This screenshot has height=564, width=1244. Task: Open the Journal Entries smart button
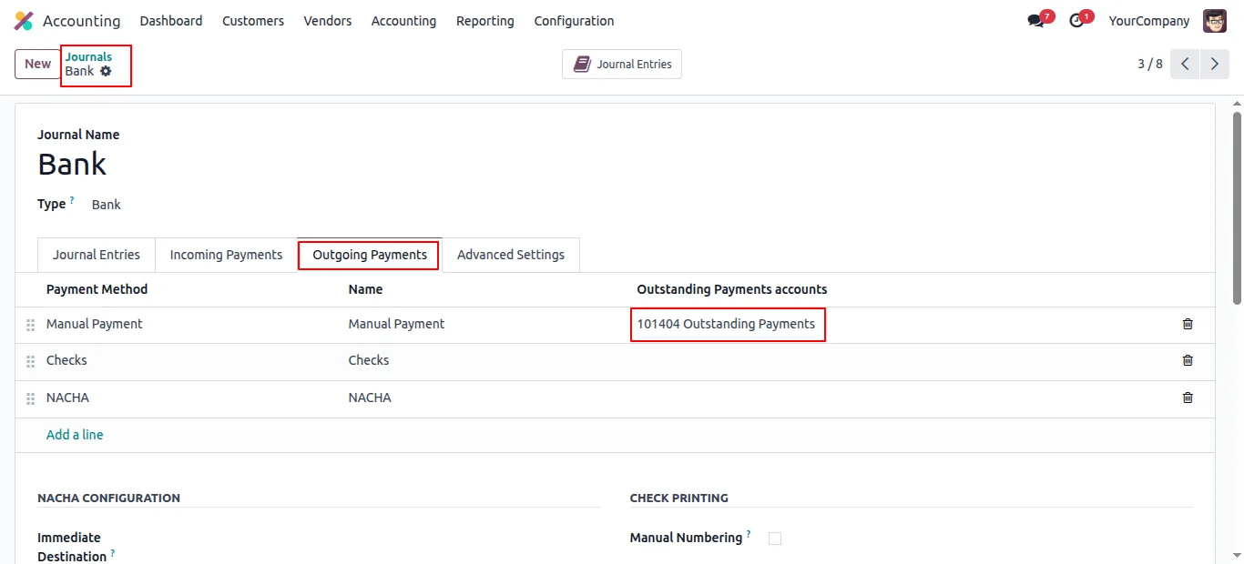pos(622,65)
